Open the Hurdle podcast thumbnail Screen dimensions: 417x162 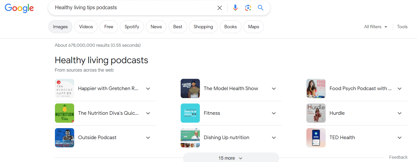pos(316,113)
